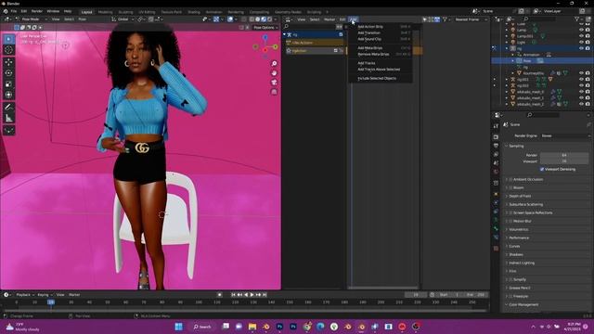The height and width of the screenshot is (334, 594).
Task: Select the Measure tool
Action: click(x=8, y=118)
